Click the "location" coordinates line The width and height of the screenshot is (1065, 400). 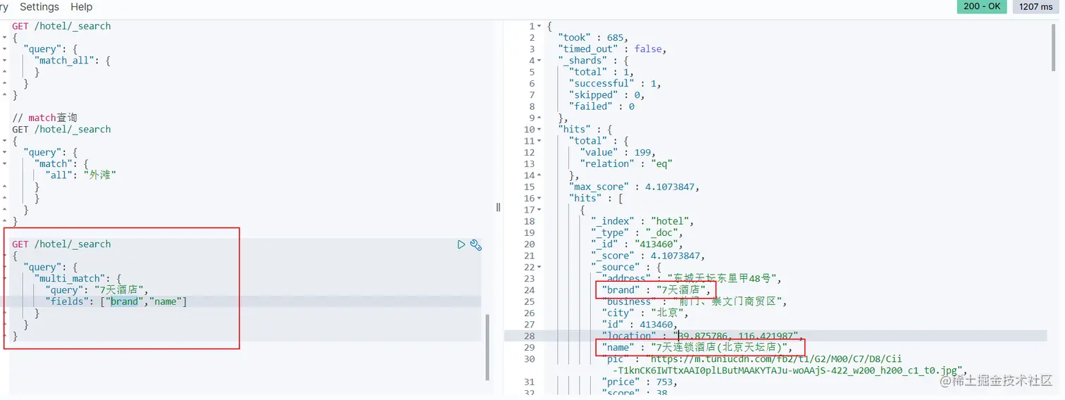tap(702, 336)
